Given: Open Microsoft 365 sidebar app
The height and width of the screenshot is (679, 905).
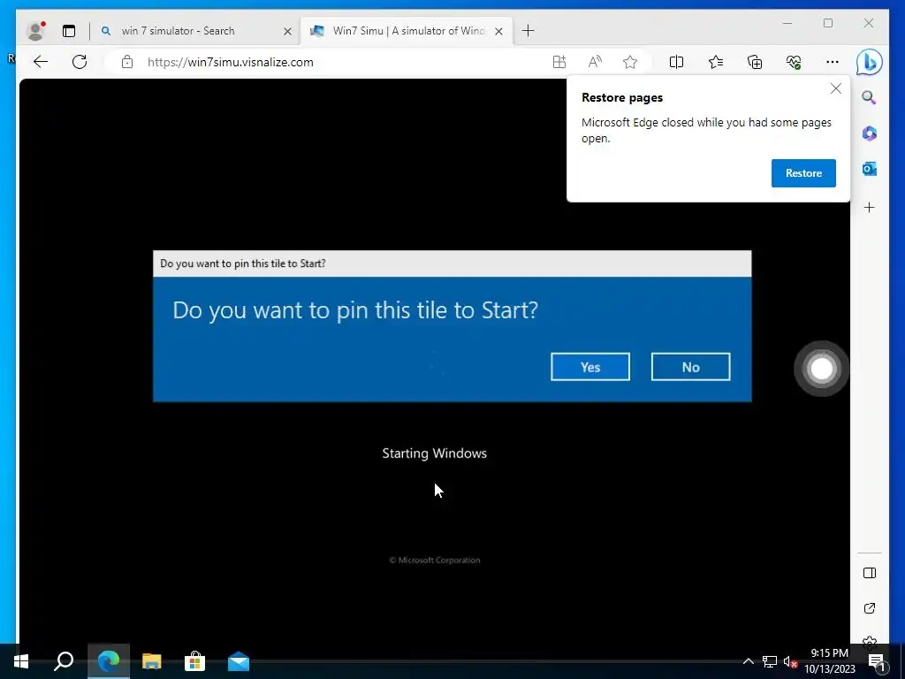Looking at the screenshot, I should [870, 134].
